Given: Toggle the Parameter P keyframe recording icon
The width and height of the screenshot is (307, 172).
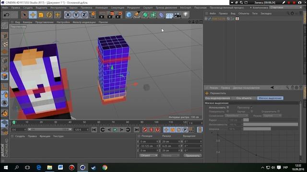Looking at the screenshot, I should (185, 129).
